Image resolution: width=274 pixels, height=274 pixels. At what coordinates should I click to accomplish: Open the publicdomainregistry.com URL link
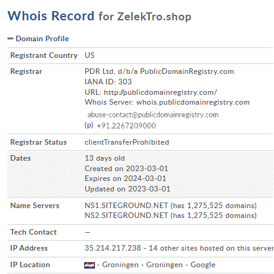(160, 92)
